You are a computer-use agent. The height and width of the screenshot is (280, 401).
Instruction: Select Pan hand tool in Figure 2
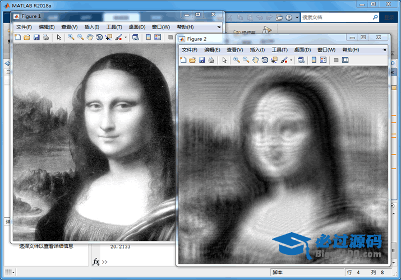pos(255,60)
